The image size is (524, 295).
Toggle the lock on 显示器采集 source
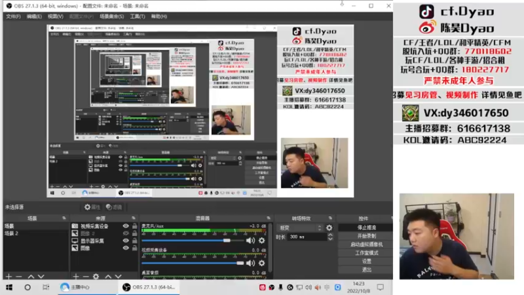pos(134,241)
